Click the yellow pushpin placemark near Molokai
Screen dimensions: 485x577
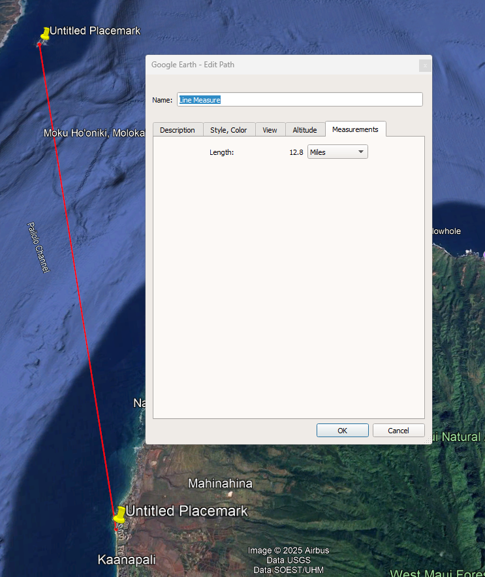(x=45, y=33)
